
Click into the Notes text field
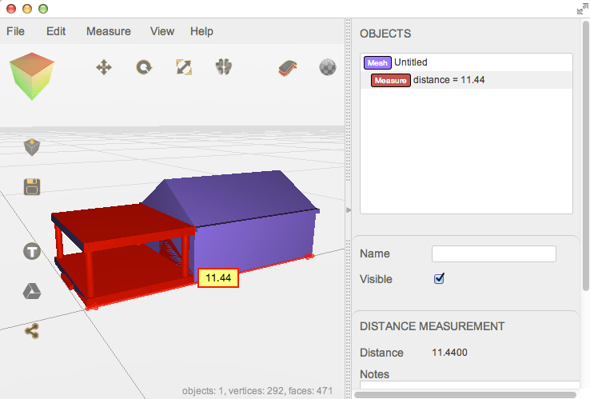[x=469, y=385]
